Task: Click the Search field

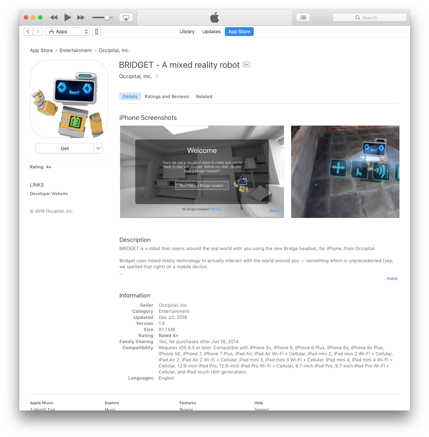Action: [x=369, y=17]
